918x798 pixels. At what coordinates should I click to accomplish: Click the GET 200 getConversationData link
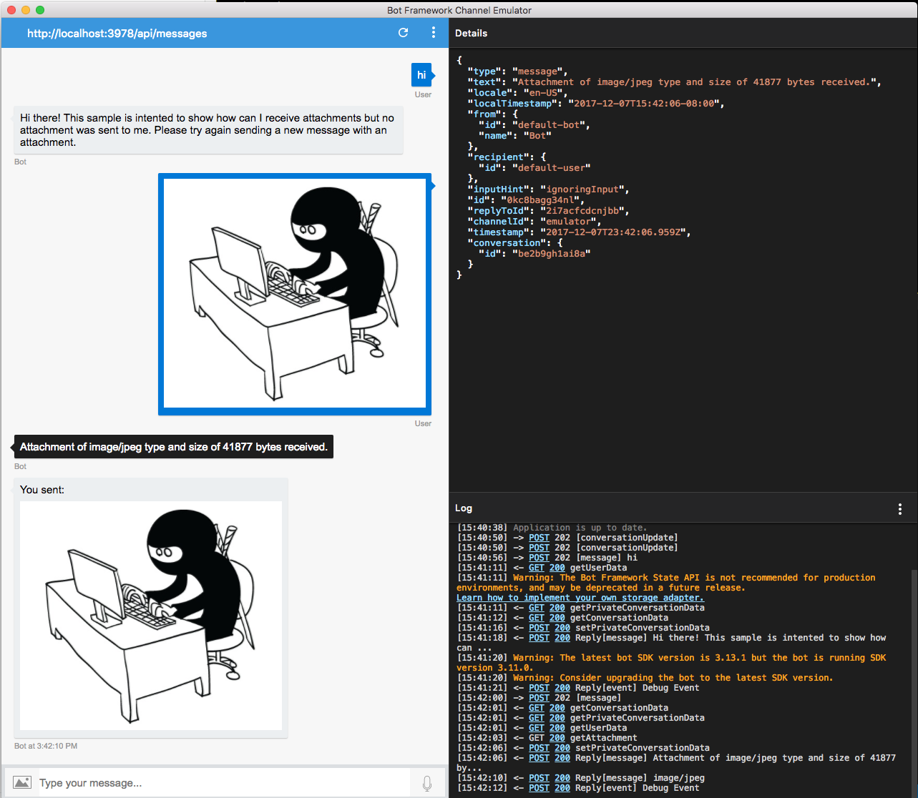click(x=537, y=617)
